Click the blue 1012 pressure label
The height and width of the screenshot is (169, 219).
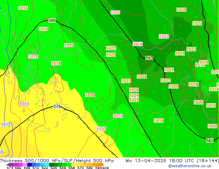coord(6,125)
